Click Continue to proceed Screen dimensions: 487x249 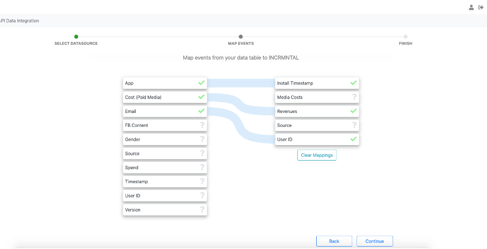tap(374, 241)
